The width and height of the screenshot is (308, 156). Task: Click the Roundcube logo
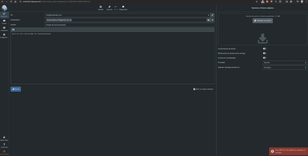click(x=4, y=8)
